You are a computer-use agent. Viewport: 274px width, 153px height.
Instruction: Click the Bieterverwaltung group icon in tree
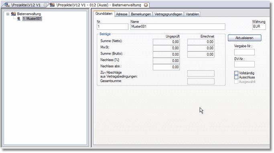pyautogui.click(x=13, y=14)
